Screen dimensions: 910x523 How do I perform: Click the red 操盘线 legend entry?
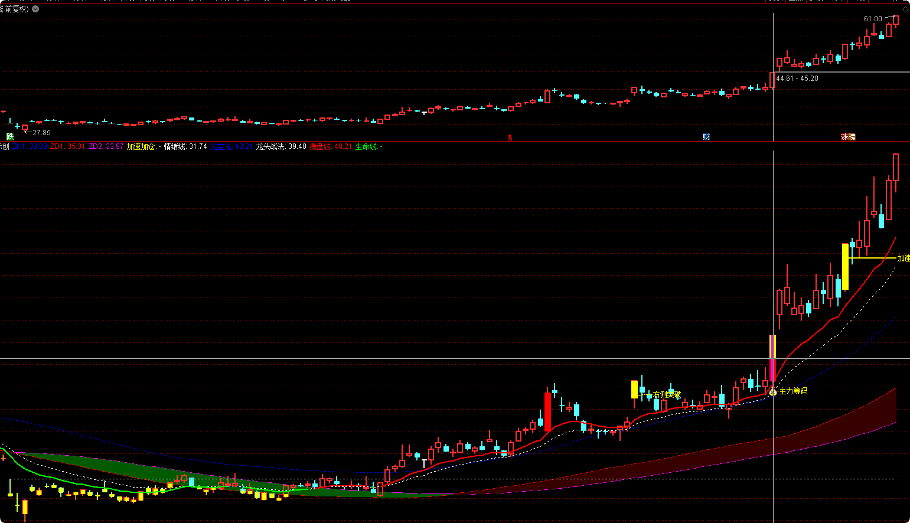click(330, 146)
